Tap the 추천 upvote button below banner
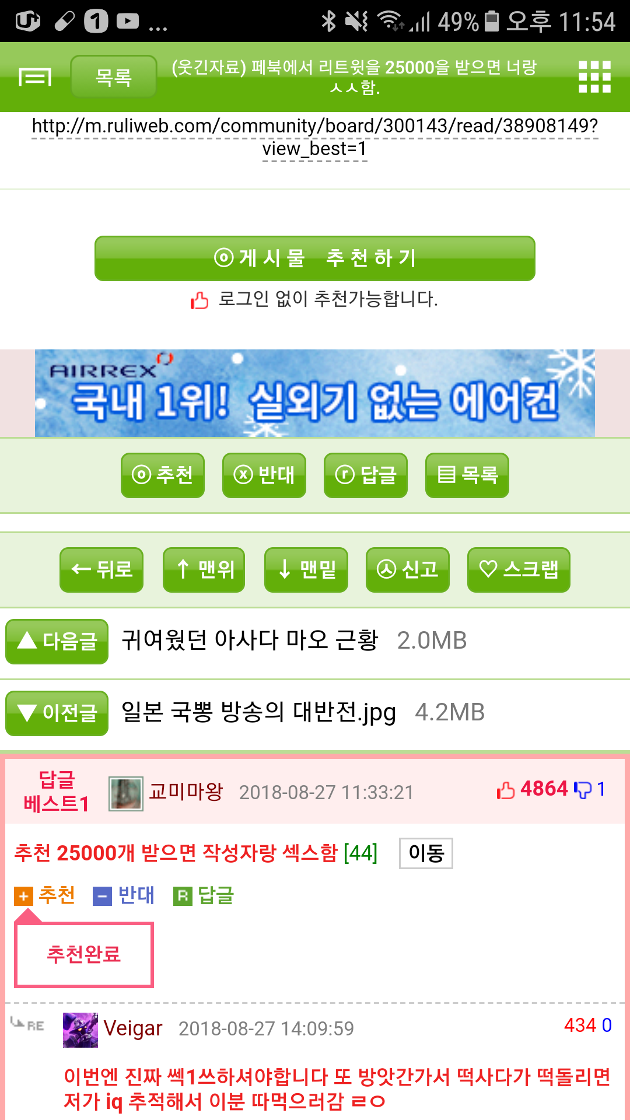This screenshot has width=630, height=1120. pyautogui.click(x=163, y=475)
